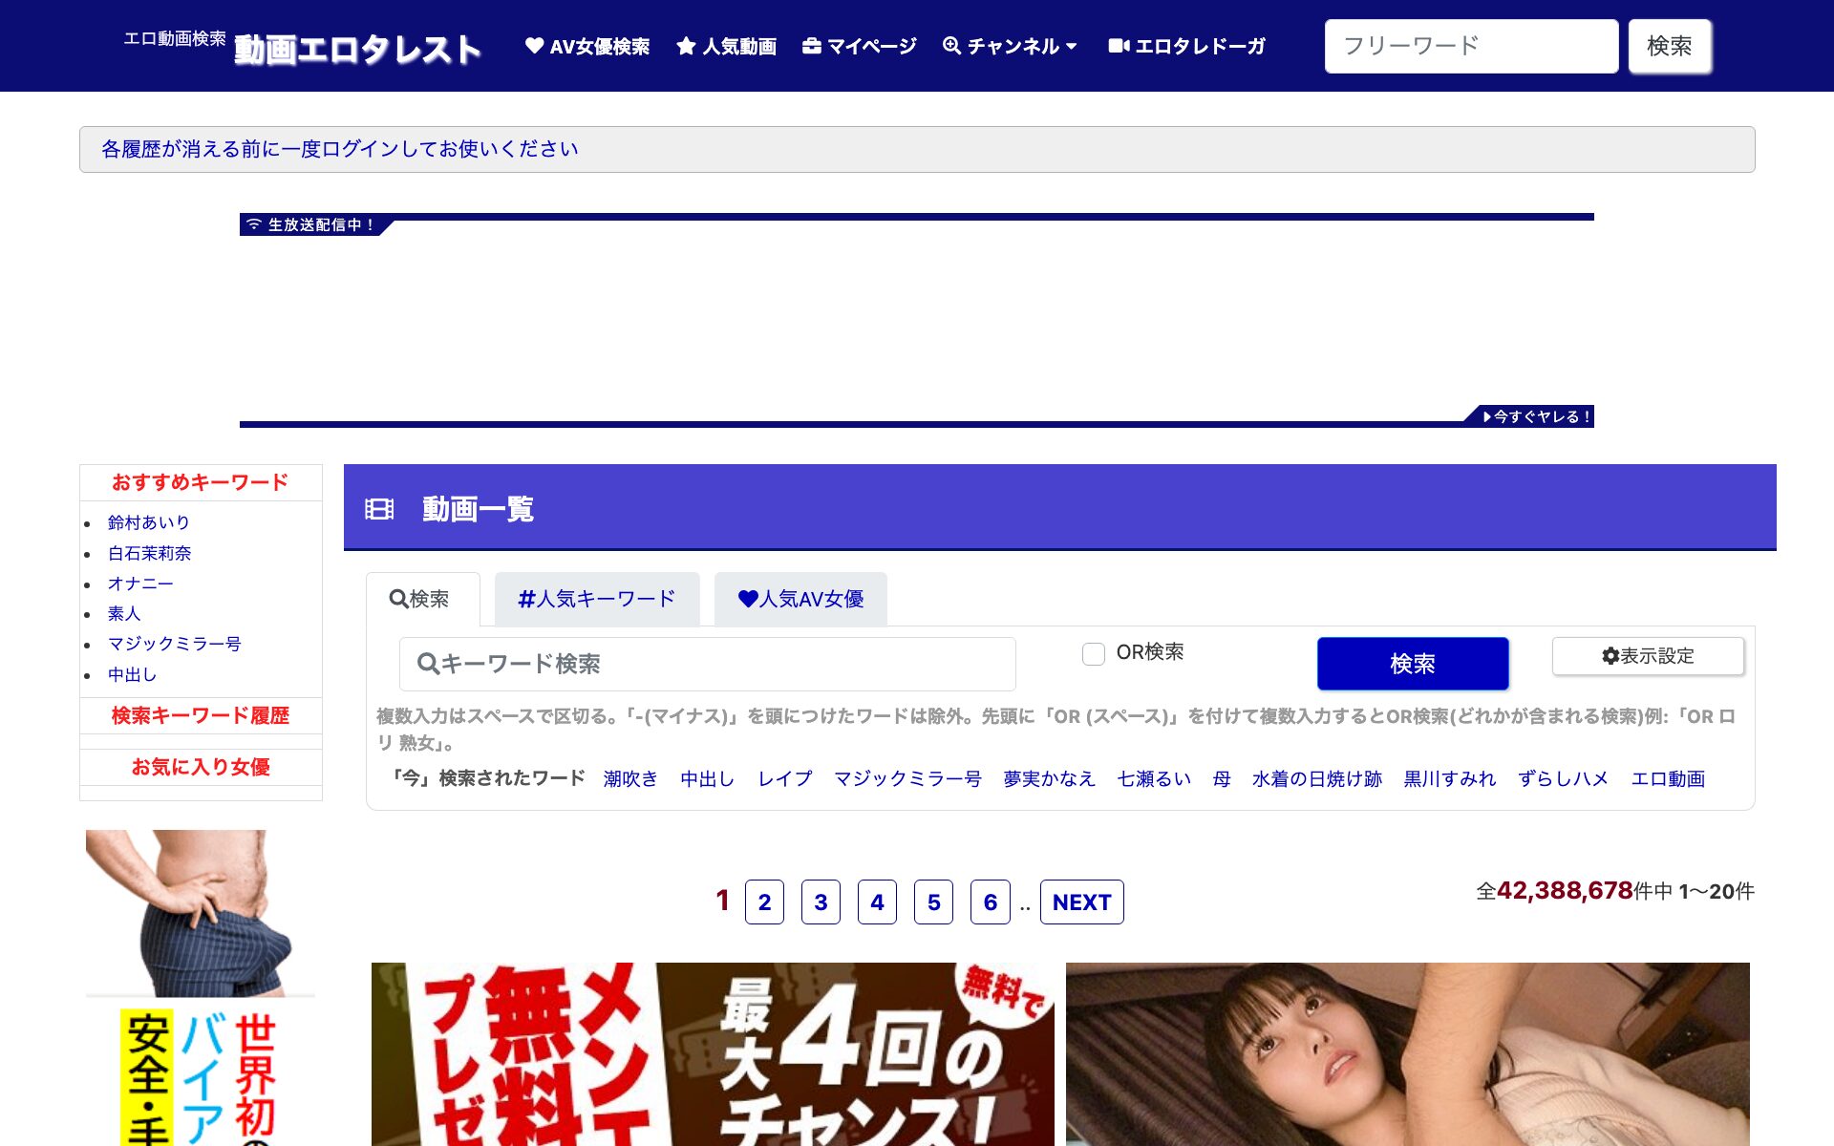
Task: Expand the チャンネル dropdown menu
Action: 1010,46
